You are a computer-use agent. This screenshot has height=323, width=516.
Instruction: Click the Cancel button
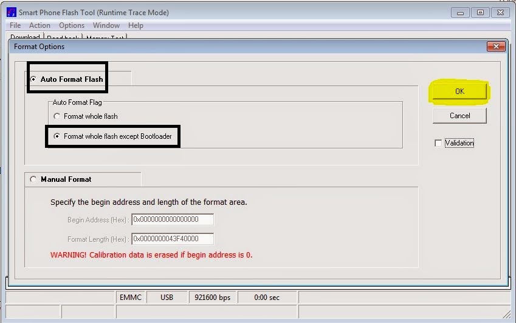[x=459, y=116]
